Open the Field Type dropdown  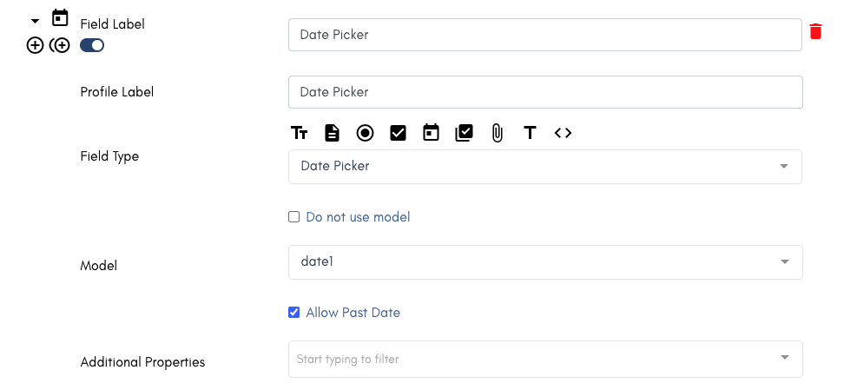pyautogui.click(x=544, y=166)
